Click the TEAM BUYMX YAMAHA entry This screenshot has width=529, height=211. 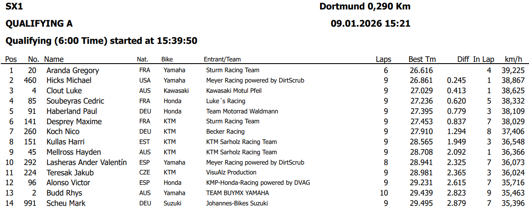point(238,193)
